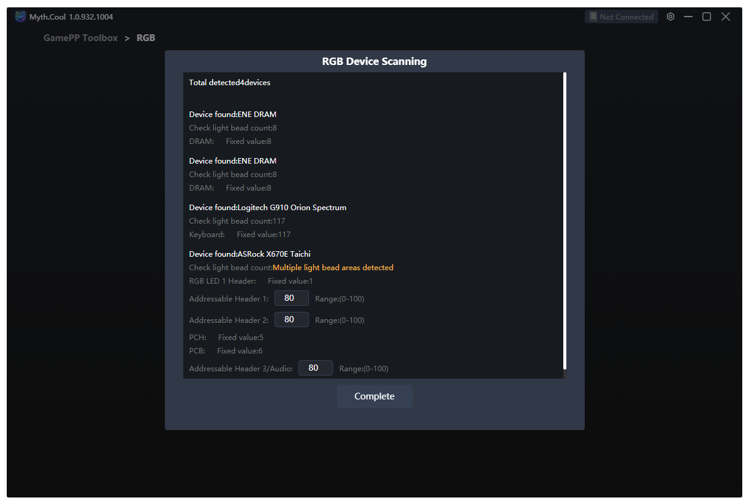Click 'PCB: Fixed value:6' line
749x503 pixels.
[226, 351]
